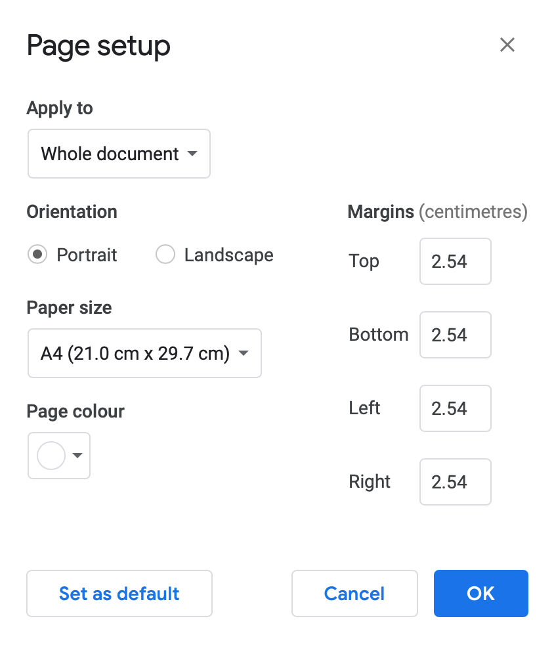Click the Landscape label text
The width and height of the screenshot is (554, 646).
click(x=228, y=255)
